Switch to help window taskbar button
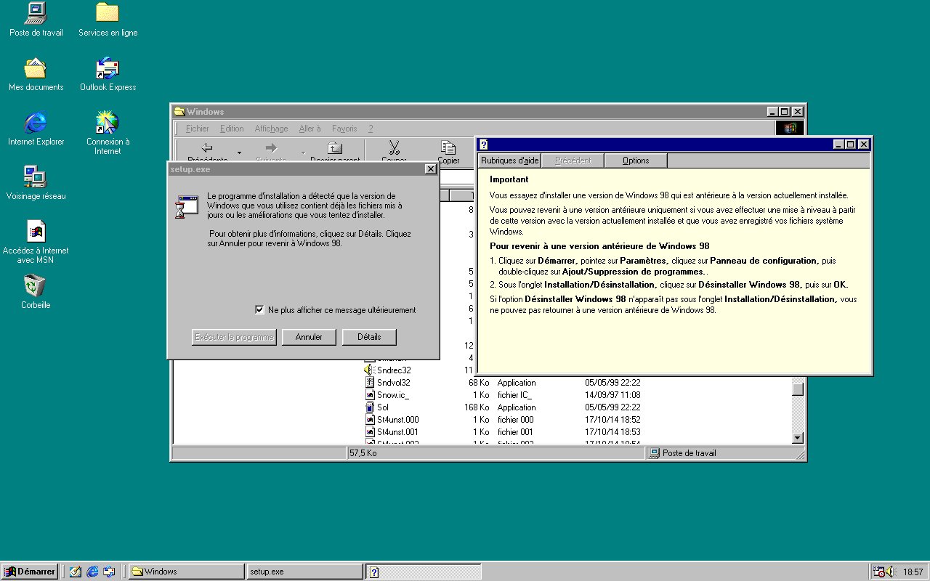The image size is (930, 581). point(423,572)
